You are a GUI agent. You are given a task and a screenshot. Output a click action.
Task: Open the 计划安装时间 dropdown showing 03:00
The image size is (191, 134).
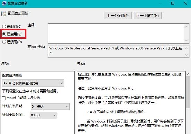[43, 115]
